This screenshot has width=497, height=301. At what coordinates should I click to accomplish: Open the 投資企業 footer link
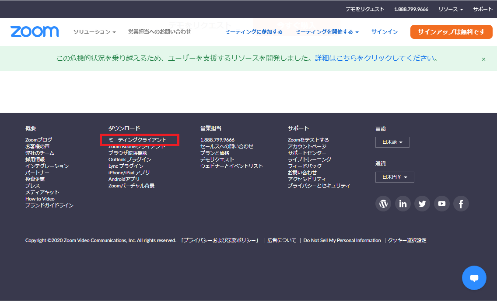tap(35, 179)
